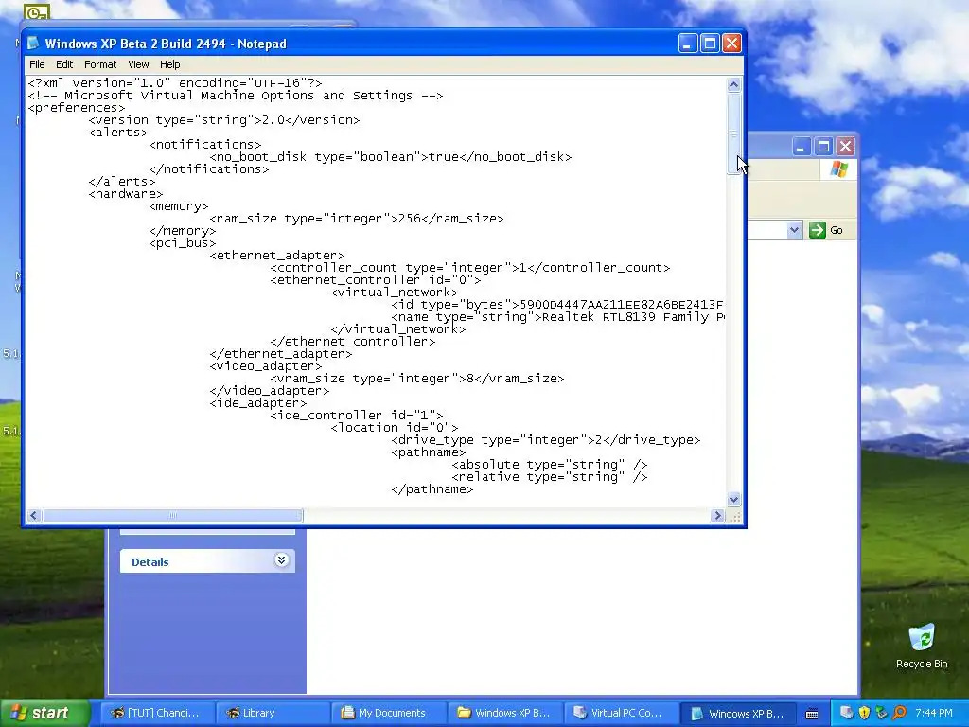The image size is (969, 727).
Task: Click the Notepad resize grip corner
Action: [734, 517]
